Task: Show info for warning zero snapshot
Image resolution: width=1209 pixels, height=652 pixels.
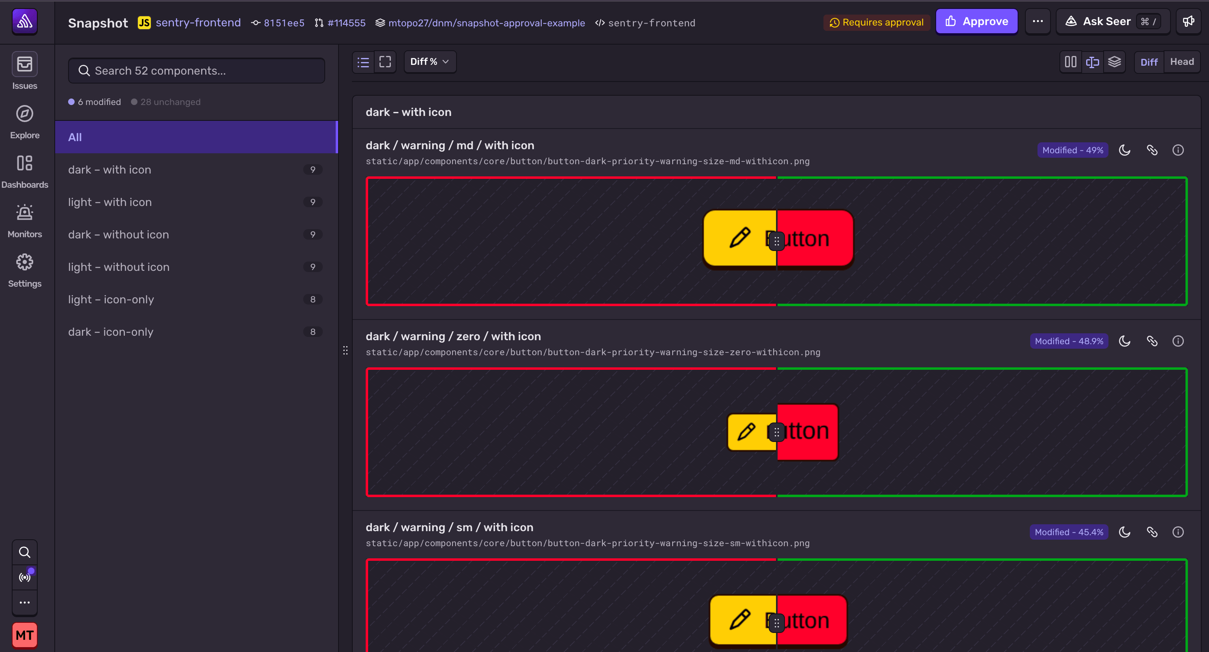Action: (x=1178, y=341)
